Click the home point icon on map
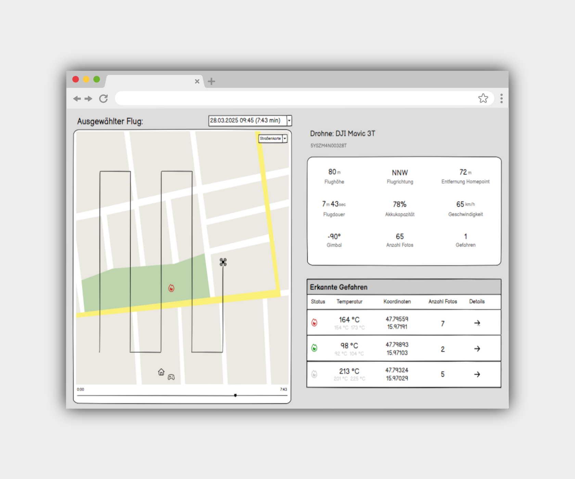The height and width of the screenshot is (479, 575). 161,372
